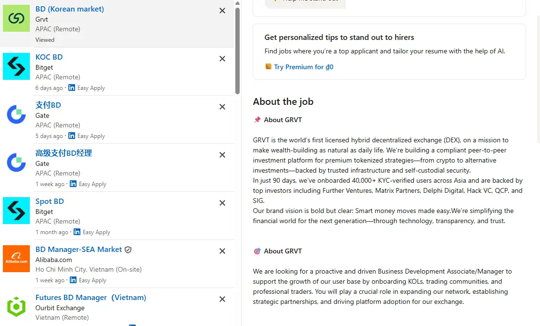Dismiss the 支付BD job listing

click(222, 107)
